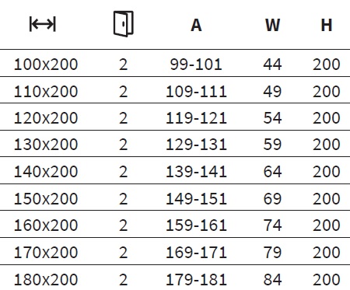Click the 170x200 size cell
This screenshot has width=350, height=290.
(x=46, y=253)
